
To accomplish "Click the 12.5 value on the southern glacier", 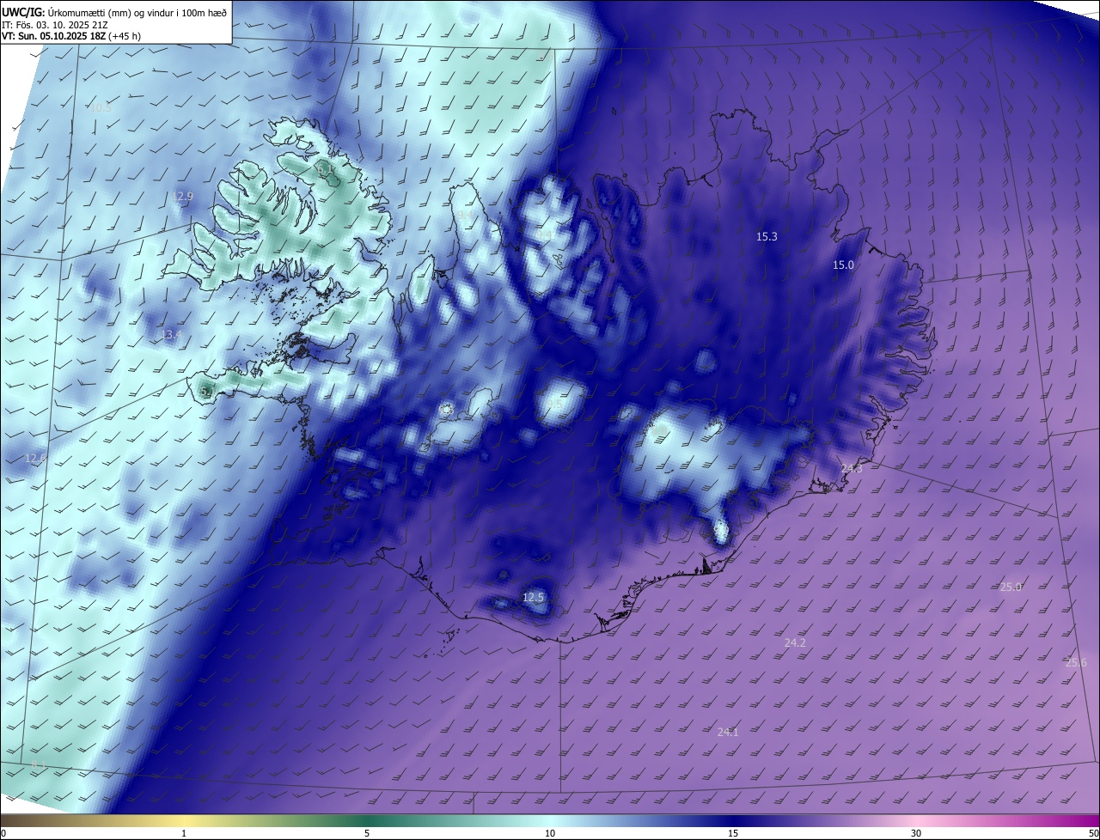I will [x=534, y=597].
